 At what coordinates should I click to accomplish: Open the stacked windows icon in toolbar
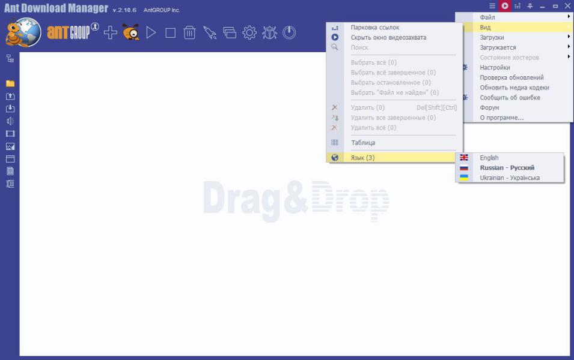pos(230,32)
